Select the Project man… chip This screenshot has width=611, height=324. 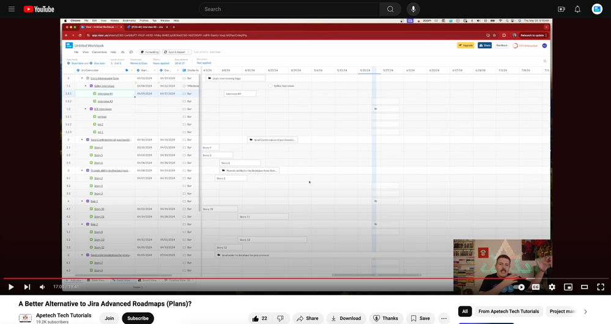pos(561,311)
